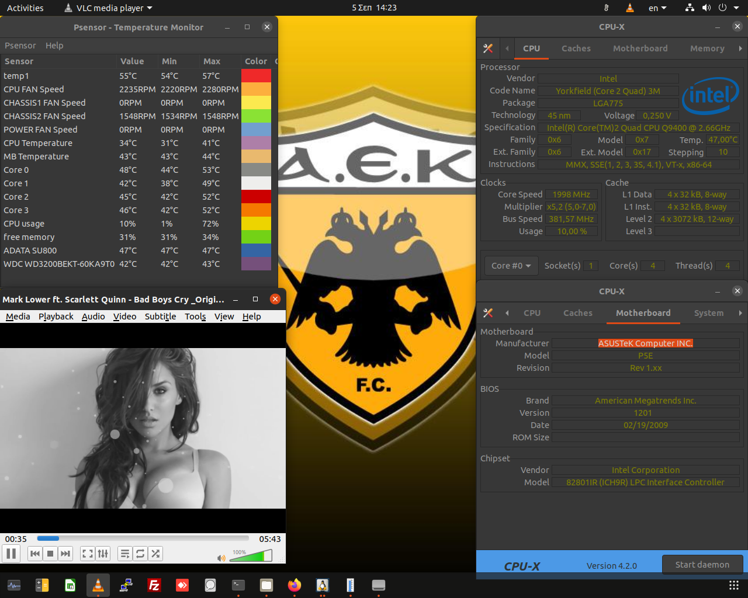Viewport: 748px width, 598px height.
Task: Switch to Motherboard tab in upper CPU-X
Action: 640,48
